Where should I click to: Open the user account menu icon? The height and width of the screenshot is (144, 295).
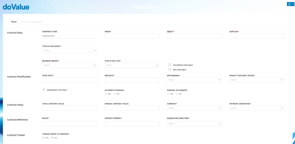tap(291, 4)
